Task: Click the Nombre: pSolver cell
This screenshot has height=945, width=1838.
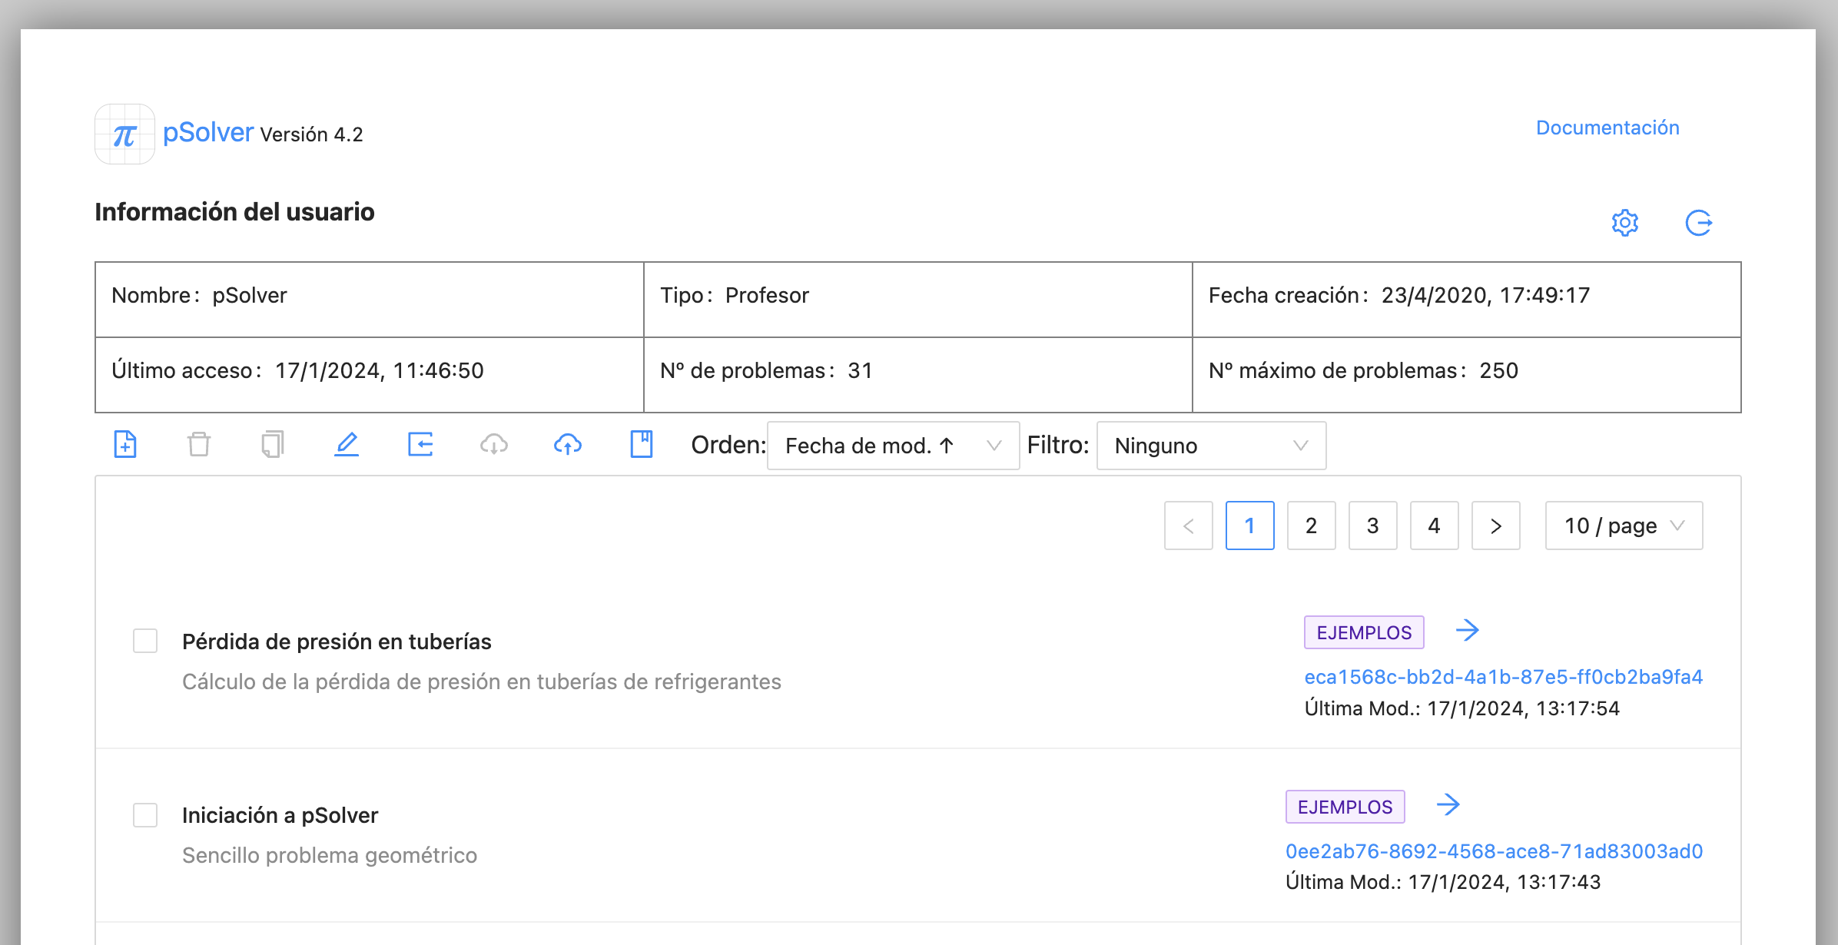Action: pos(369,299)
